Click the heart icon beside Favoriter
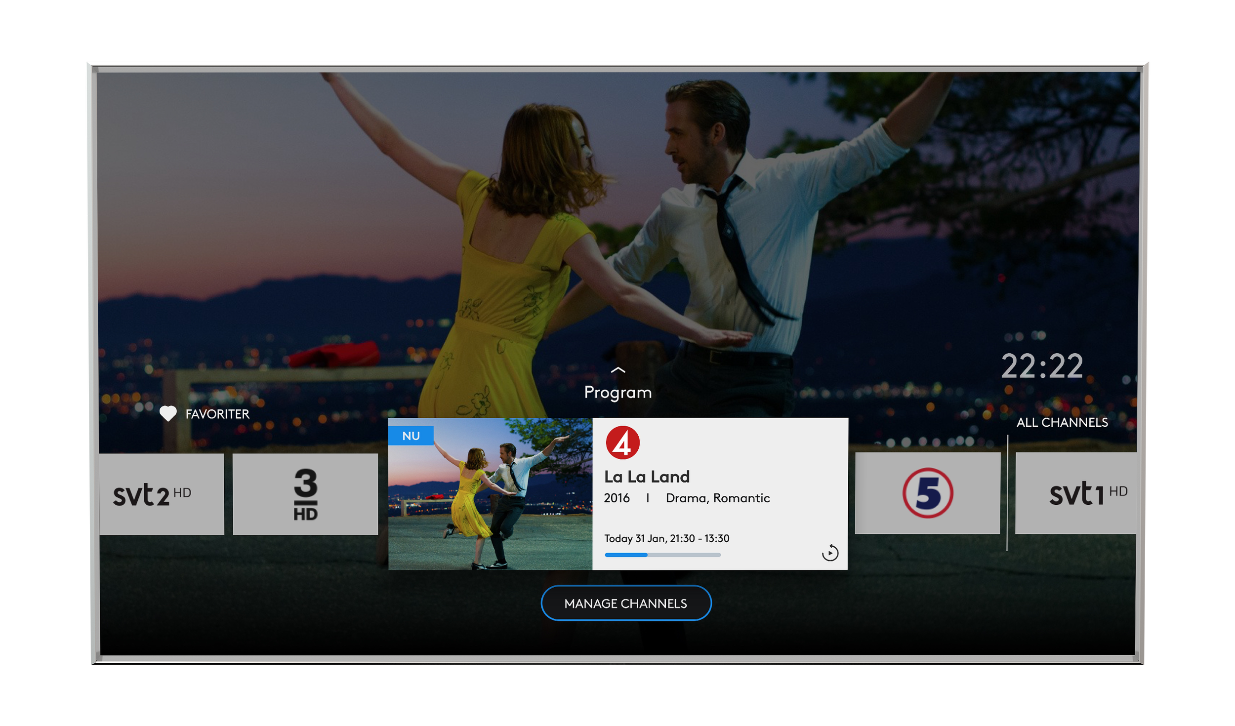1235x726 pixels. 168,413
